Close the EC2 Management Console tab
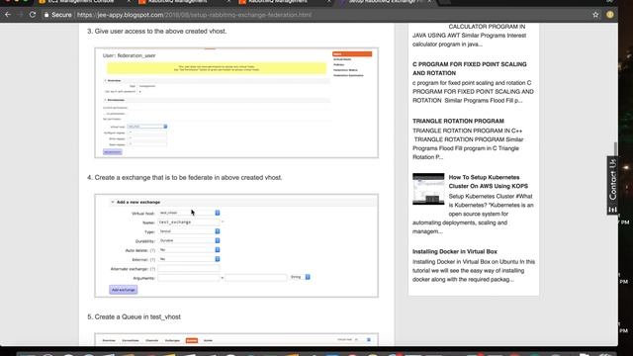 129,2
